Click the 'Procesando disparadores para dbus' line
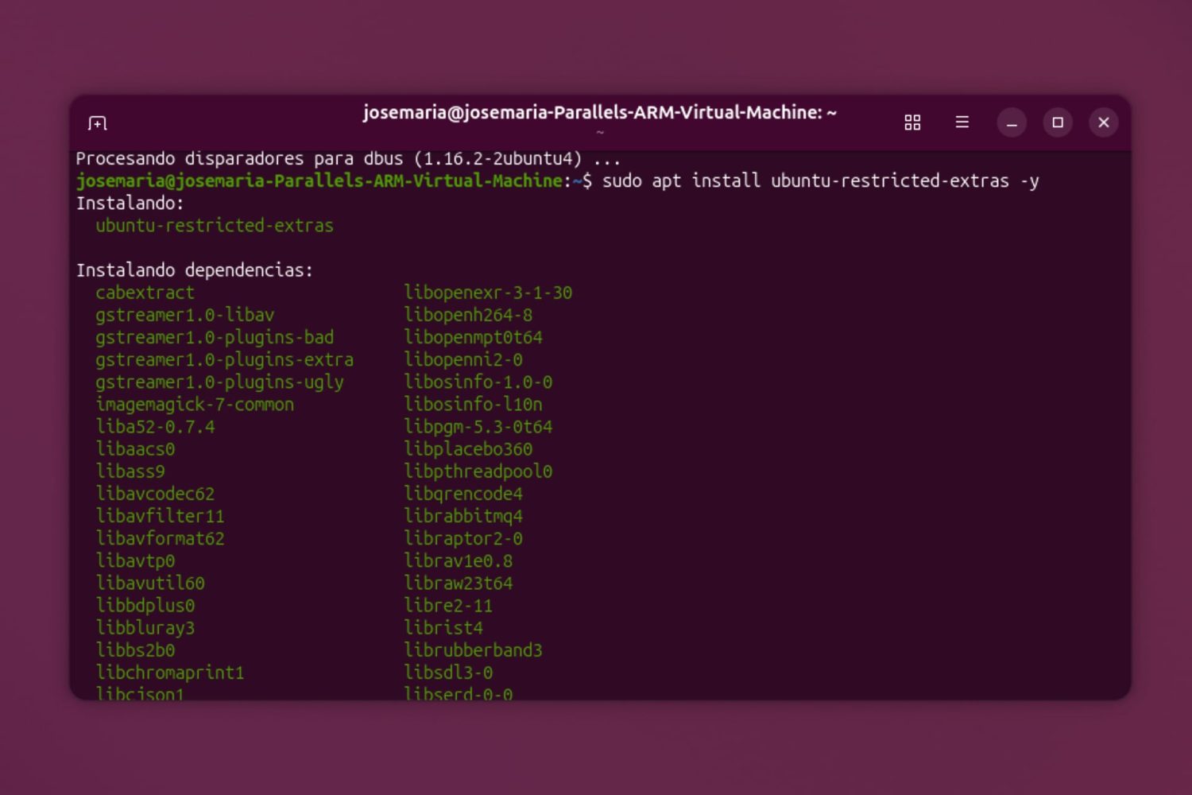The height and width of the screenshot is (795, 1192). click(x=348, y=159)
